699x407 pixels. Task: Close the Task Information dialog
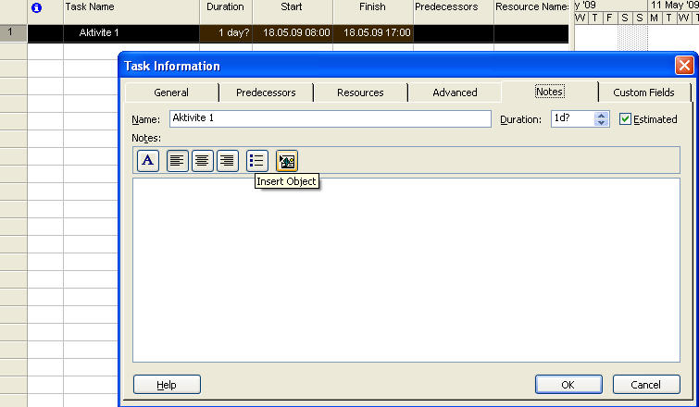[x=683, y=66]
